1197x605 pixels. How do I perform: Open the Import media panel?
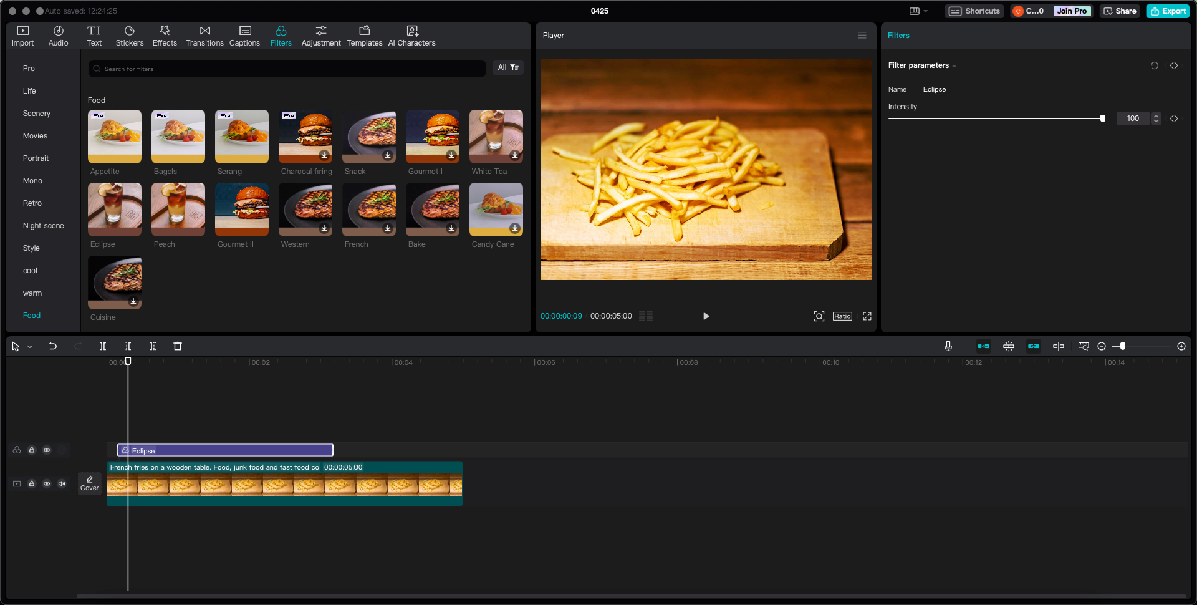coord(23,36)
